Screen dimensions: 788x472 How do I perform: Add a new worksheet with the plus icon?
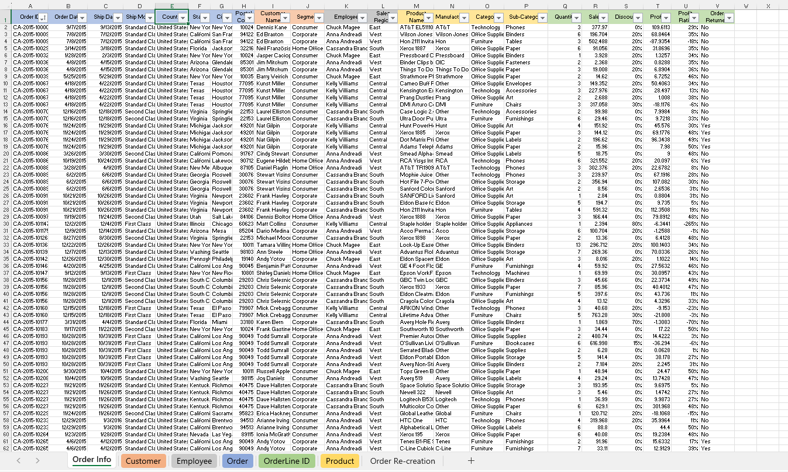coord(471,461)
